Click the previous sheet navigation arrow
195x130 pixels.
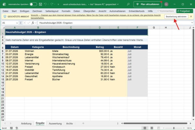(x=5, y=123)
